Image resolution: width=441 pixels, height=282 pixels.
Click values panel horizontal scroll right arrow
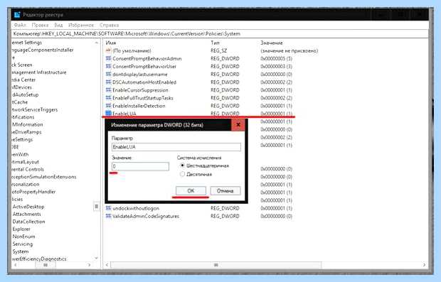tap(425, 265)
